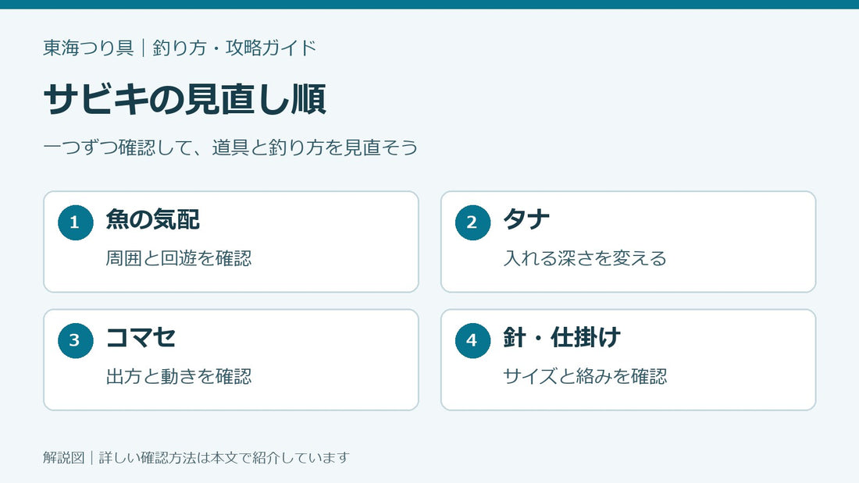Image resolution: width=859 pixels, height=483 pixels.
Task: Click the teal bar at the top
Action: pyautogui.click(x=429, y=5)
